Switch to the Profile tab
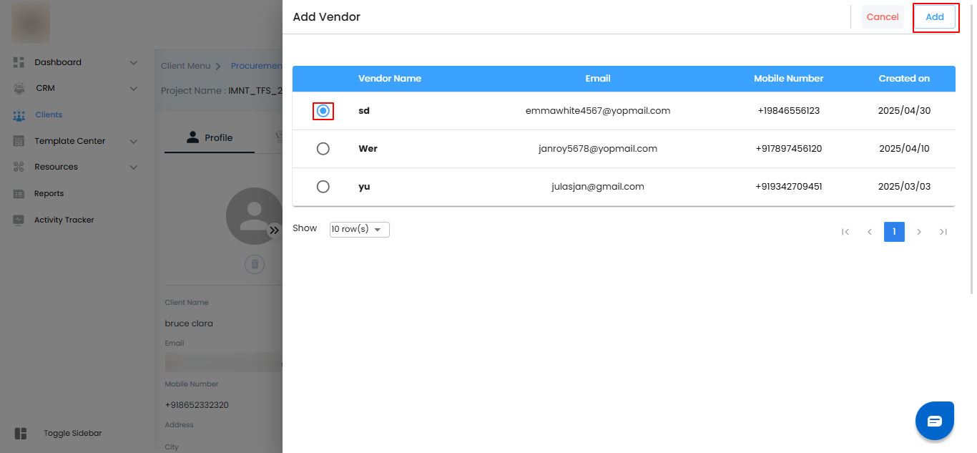Image resolution: width=977 pixels, height=453 pixels. (210, 138)
